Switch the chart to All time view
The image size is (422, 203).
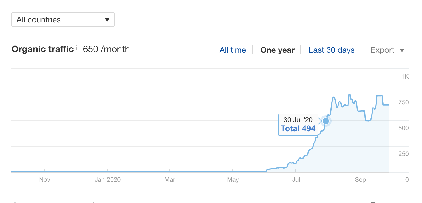click(x=232, y=50)
